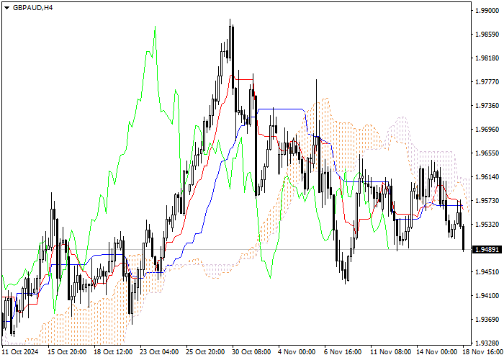Click the 1.98180 price scale label
This screenshot has height=360, width=504.
(x=487, y=58)
